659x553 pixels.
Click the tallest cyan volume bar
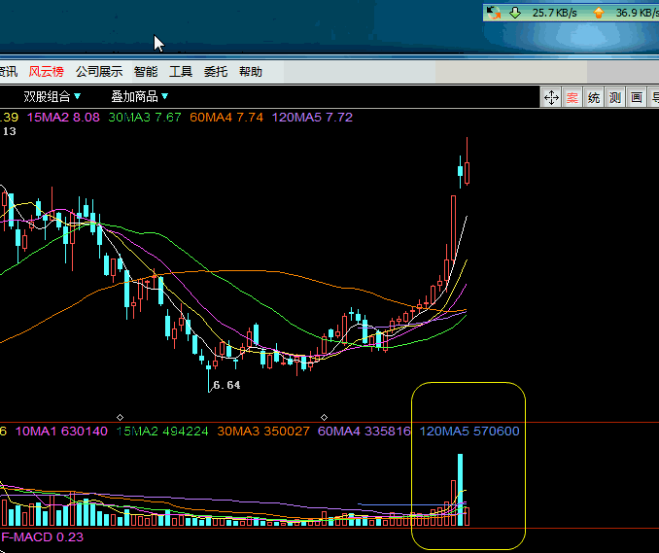460,490
